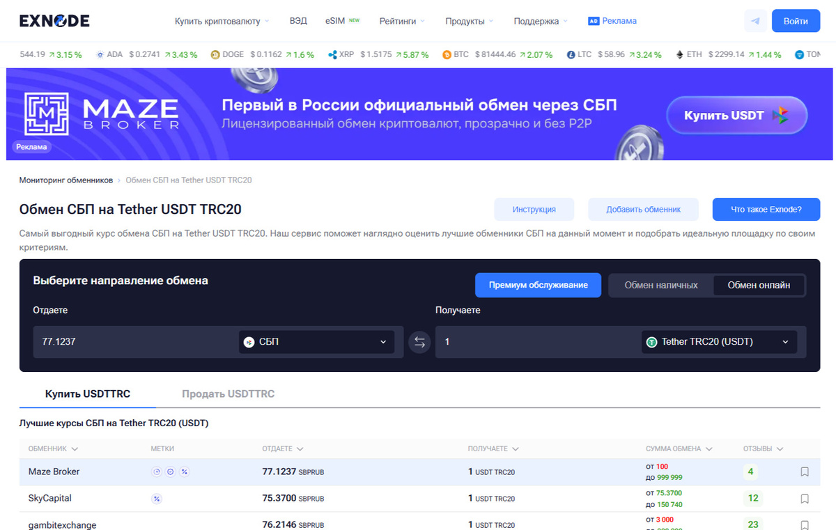Click the Maze Broker banner logo
Viewport: 836px width, 530px height.
tap(102, 114)
